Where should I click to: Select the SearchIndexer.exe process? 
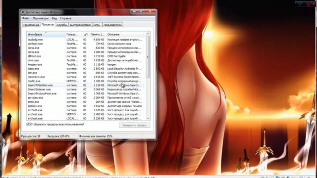tap(85, 89)
